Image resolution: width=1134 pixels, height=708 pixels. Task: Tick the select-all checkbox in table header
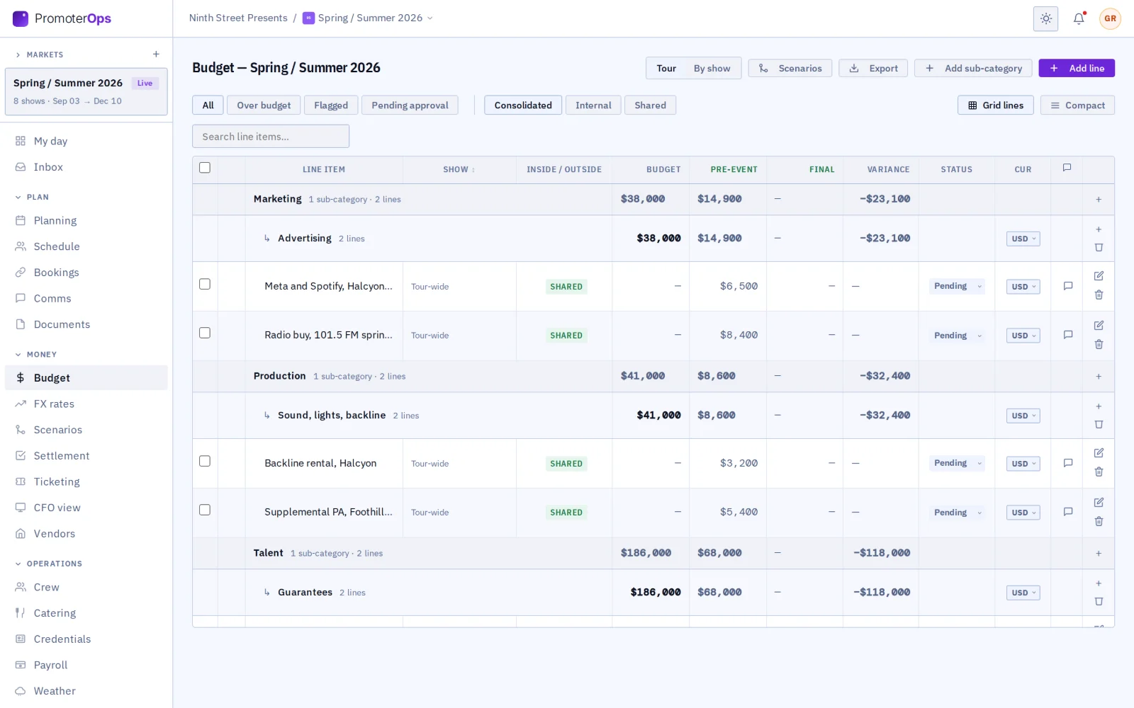[205, 168]
